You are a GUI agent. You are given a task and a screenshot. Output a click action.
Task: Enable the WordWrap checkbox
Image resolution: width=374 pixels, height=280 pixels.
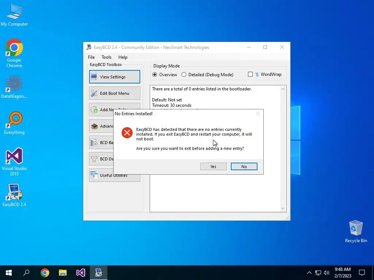(x=250, y=74)
